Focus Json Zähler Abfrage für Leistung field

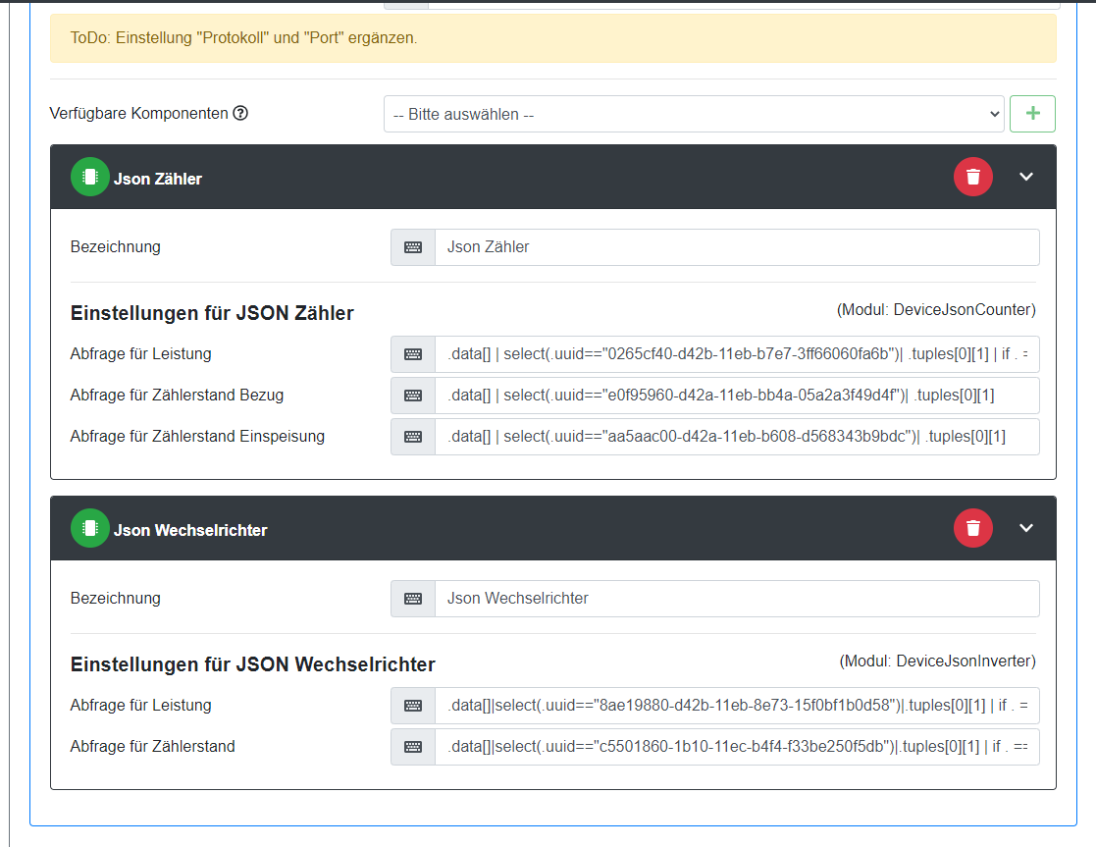tap(736, 354)
